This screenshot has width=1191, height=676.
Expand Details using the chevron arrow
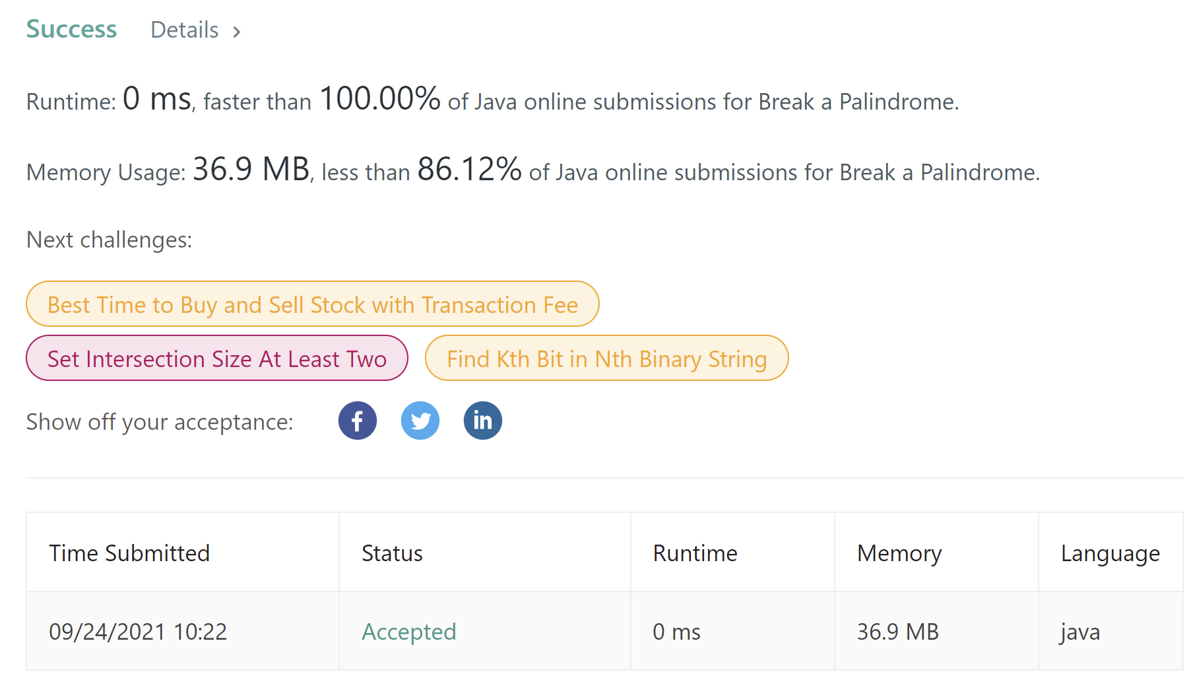(237, 32)
